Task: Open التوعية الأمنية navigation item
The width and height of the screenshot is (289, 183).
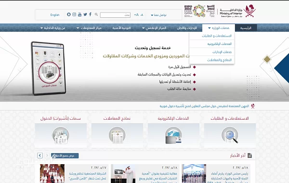Action: [121, 28]
